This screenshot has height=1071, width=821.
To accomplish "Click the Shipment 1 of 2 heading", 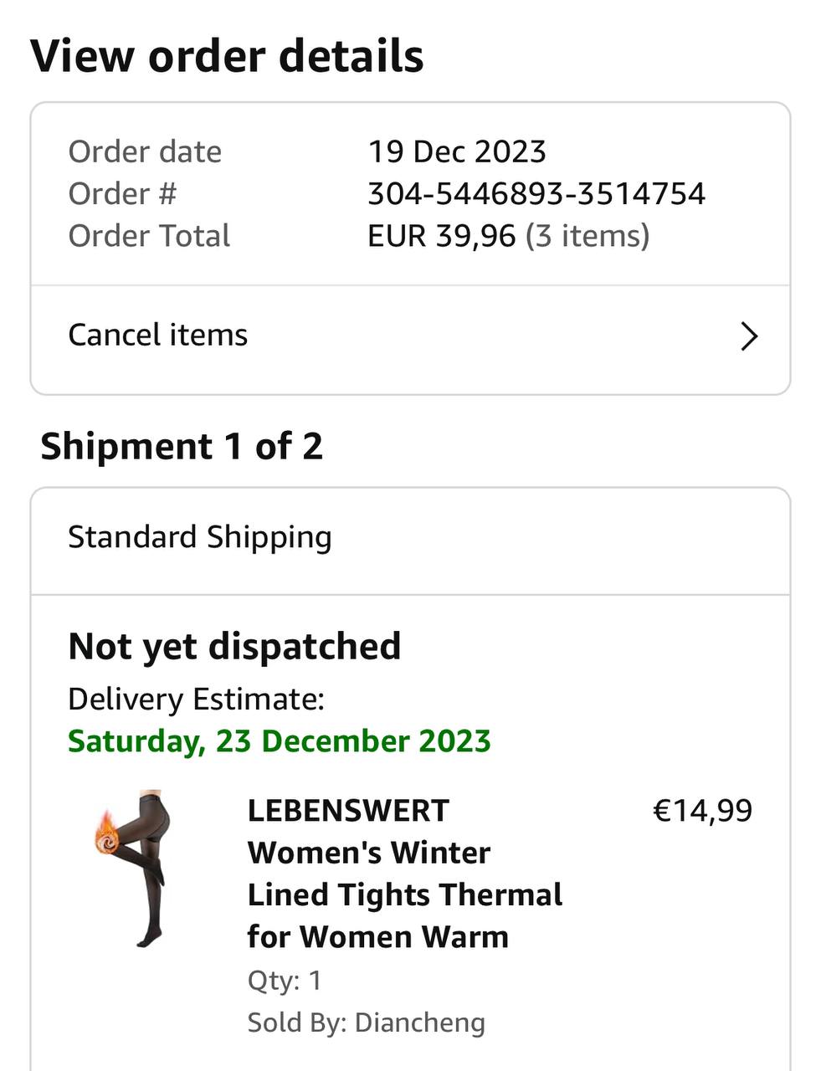I will (x=182, y=447).
